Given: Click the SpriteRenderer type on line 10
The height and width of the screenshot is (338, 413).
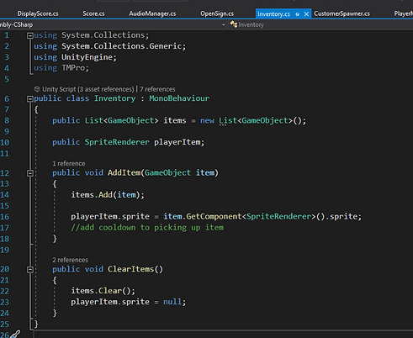Looking at the screenshot, I should [x=117, y=142].
